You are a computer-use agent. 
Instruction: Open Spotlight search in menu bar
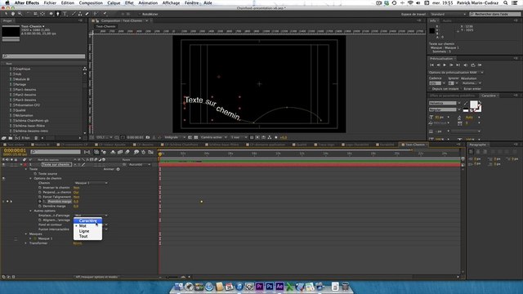(506, 2)
